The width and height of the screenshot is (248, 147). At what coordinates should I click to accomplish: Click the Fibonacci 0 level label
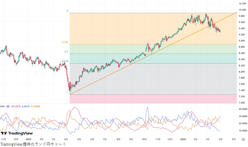(x=67, y=11)
